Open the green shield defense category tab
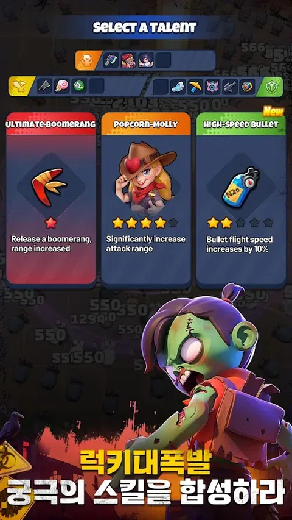 click(271, 87)
